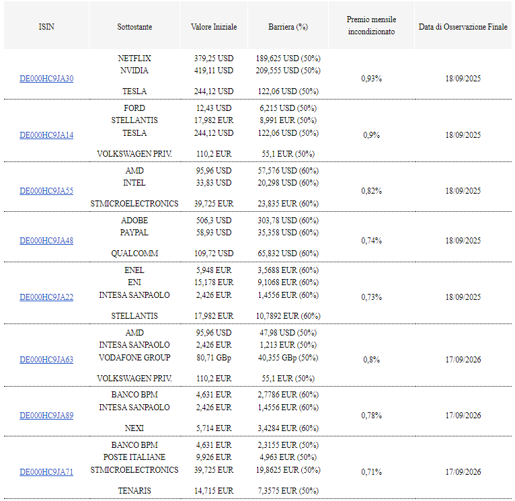
Task: Select the ENEL underlying cell
Action: [x=134, y=270]
